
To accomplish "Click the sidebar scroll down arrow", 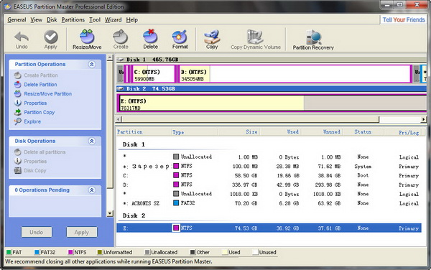I will click(x=110, y=213).
